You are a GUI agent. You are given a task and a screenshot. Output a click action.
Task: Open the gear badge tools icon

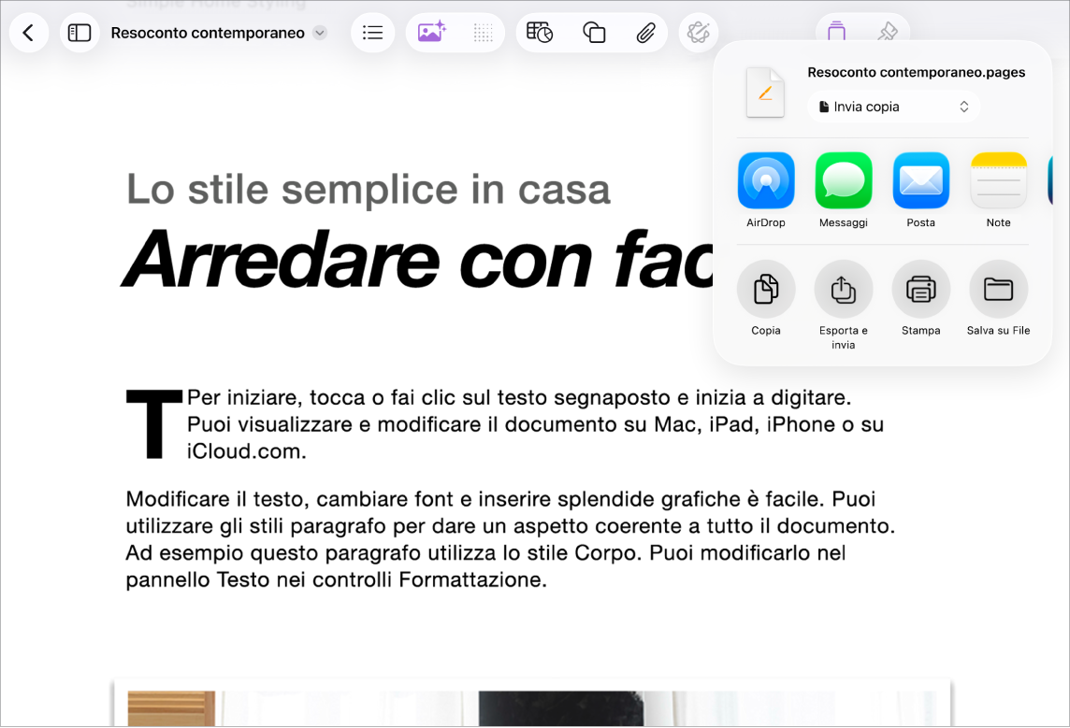pyautogui.click(x=698, y=33)
